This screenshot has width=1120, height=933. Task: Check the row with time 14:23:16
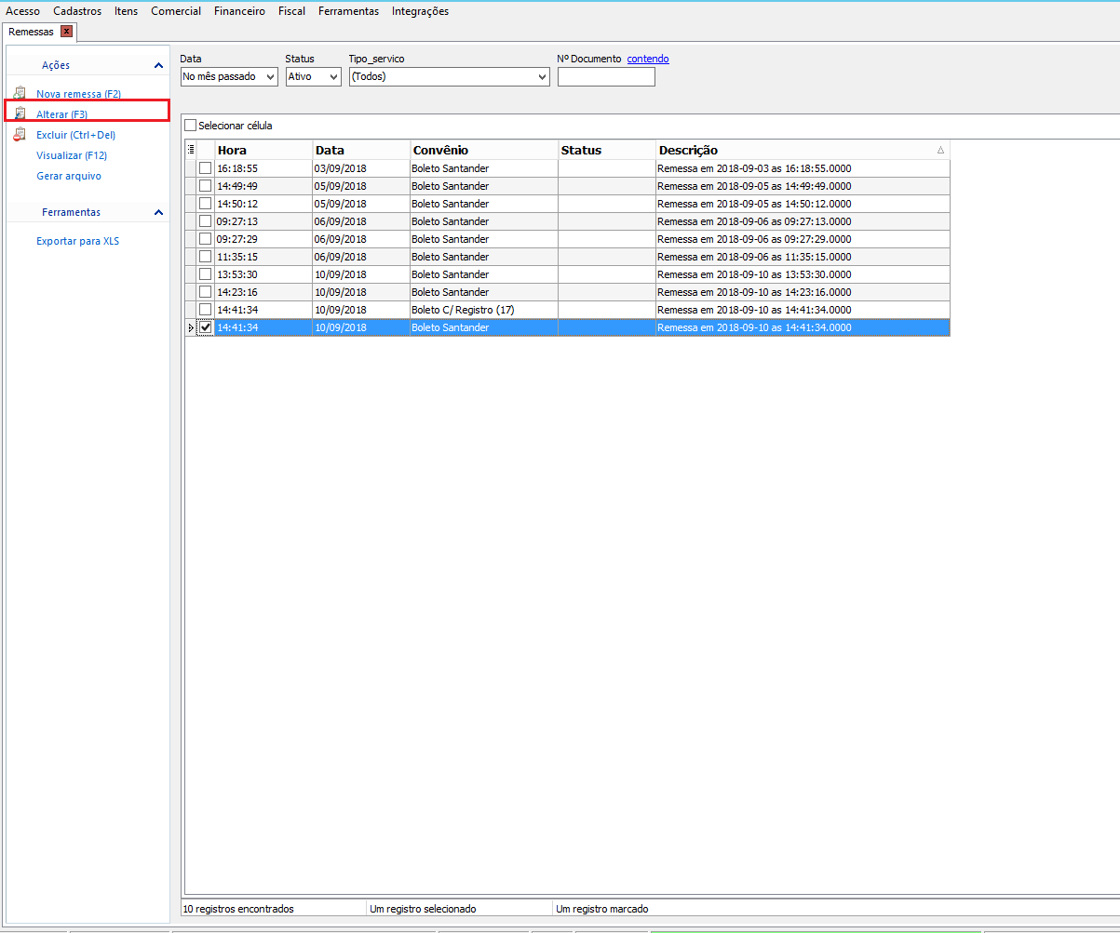point(205,292)
